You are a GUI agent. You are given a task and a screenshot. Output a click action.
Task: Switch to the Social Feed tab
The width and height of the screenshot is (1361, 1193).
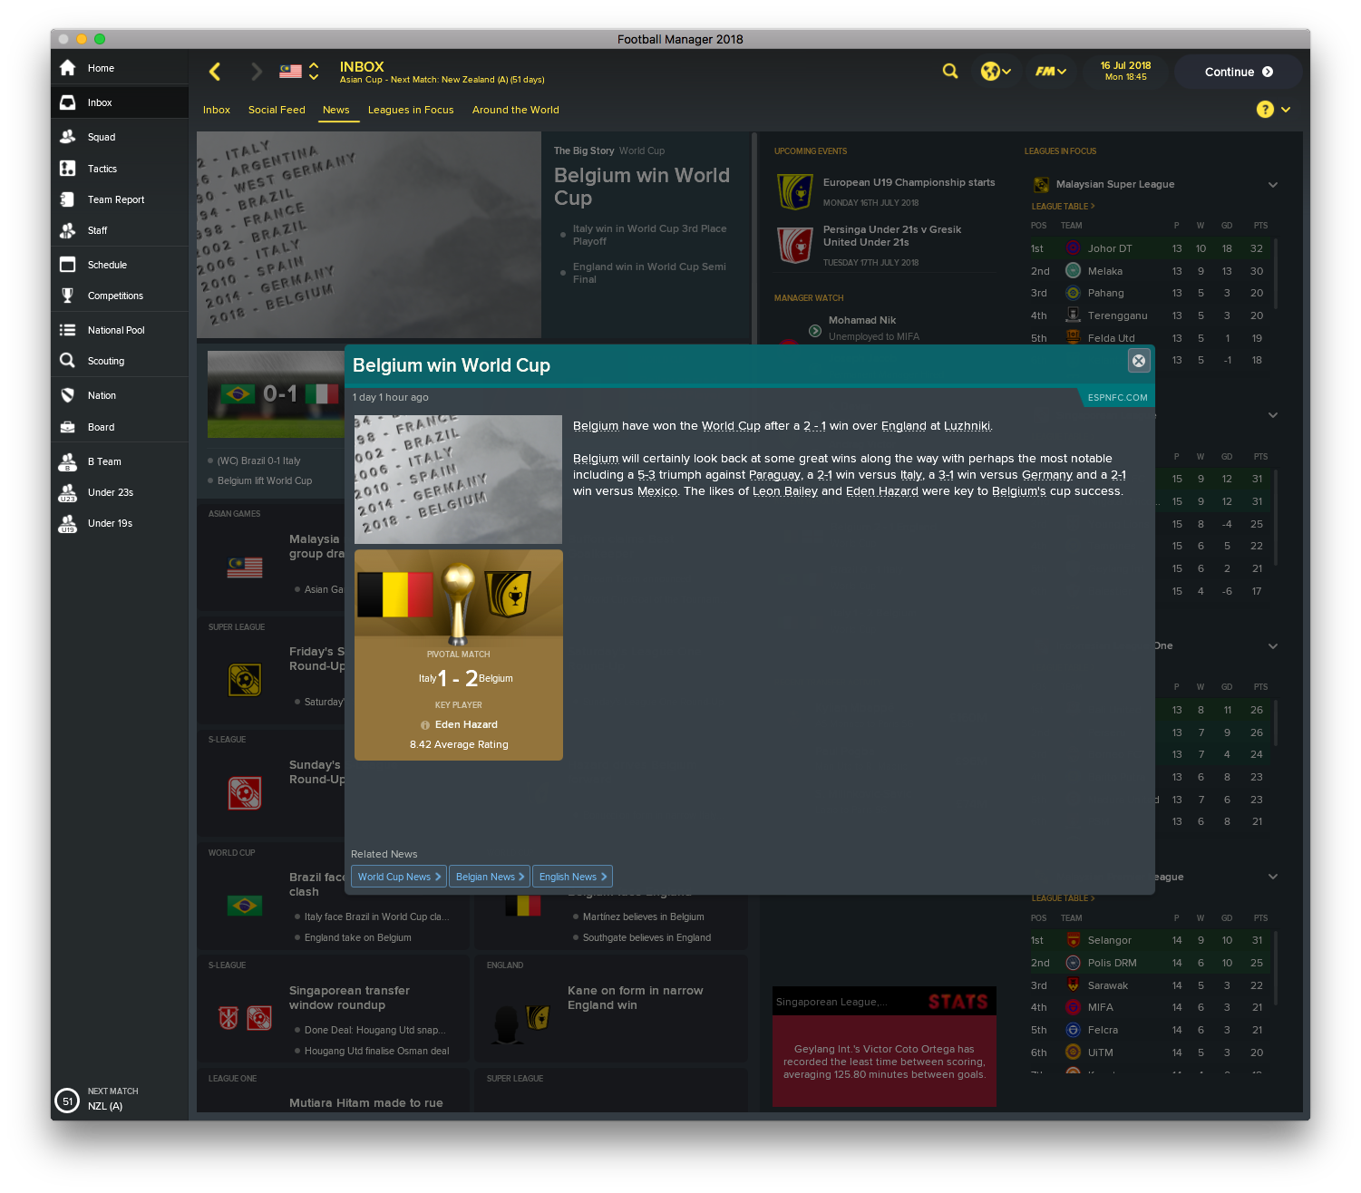(x=277, y=110)
